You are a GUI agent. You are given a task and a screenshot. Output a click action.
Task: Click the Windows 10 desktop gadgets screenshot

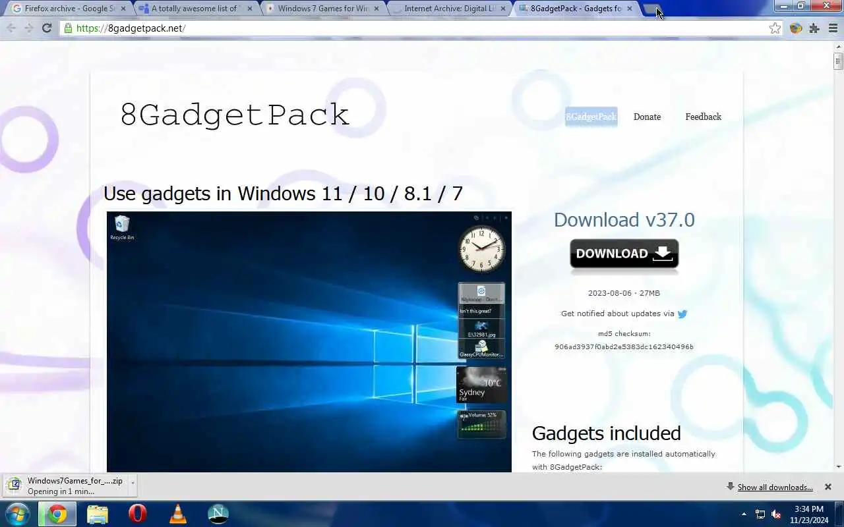309,342
